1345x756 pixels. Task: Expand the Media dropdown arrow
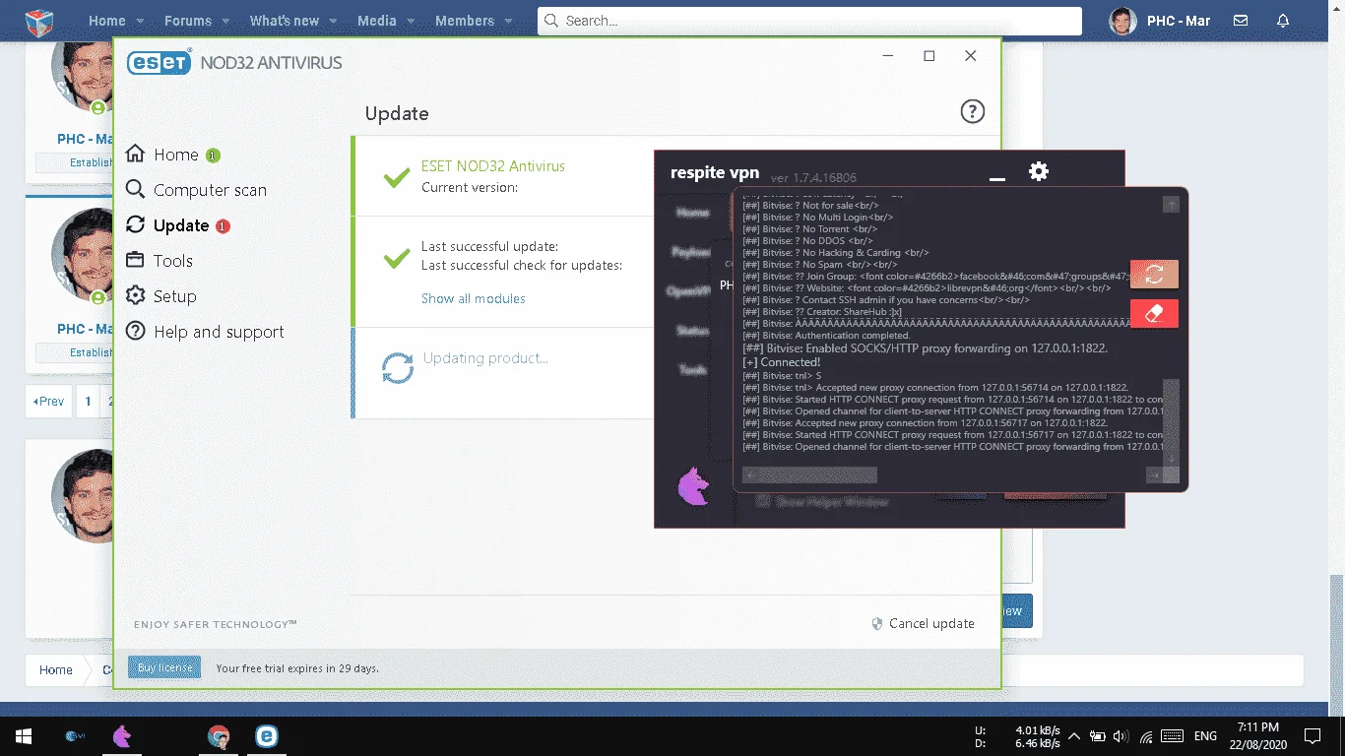410,21
